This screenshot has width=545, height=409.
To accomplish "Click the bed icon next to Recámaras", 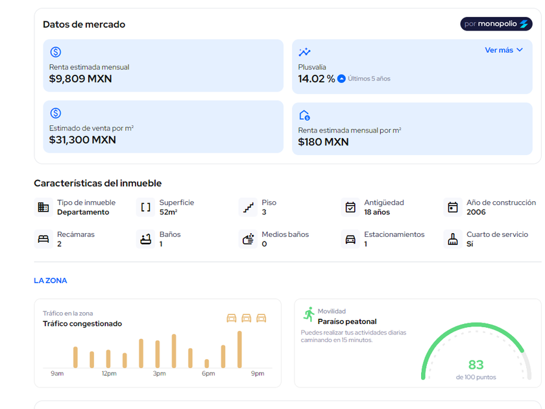I will tap(43, 239).
